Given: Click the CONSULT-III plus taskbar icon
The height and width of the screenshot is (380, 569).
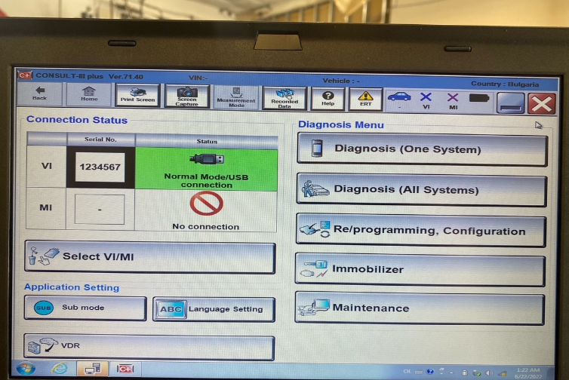Looking at the screenshot, I should pos(125,369).
